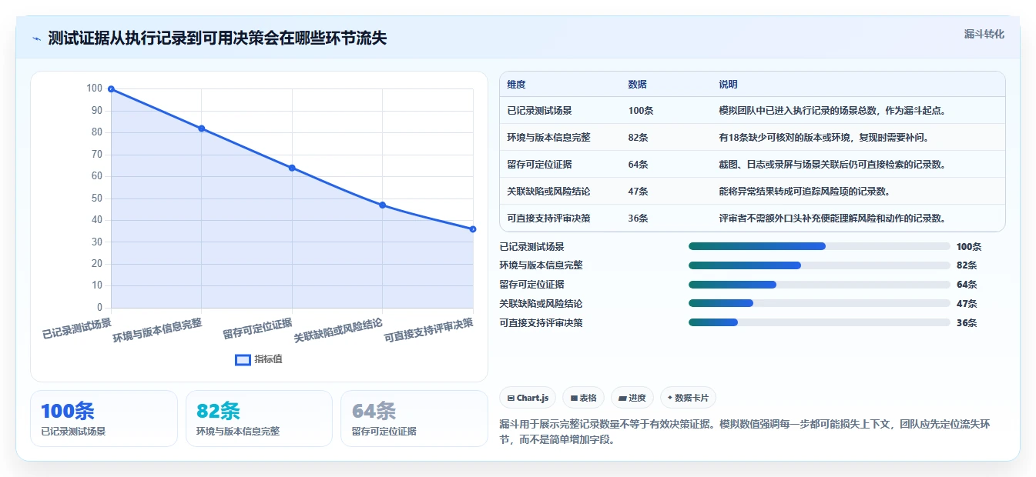Viewport: 1036px width, 477px height.
Task: Click the 环境与版本信息完整 progress bar
Action: pyautogui.click(x=820, y=265)
